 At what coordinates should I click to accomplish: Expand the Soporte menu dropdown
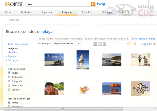pos(47,12)
